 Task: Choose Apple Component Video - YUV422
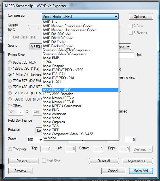point(80,134)
